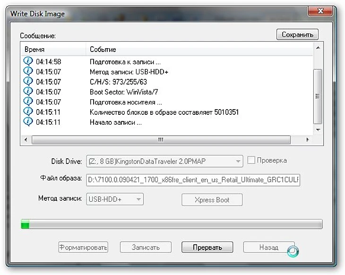Click info icon for USB-HDD+ method entry
This screenshot has height=275, width=345.
[x=28, y=71]
